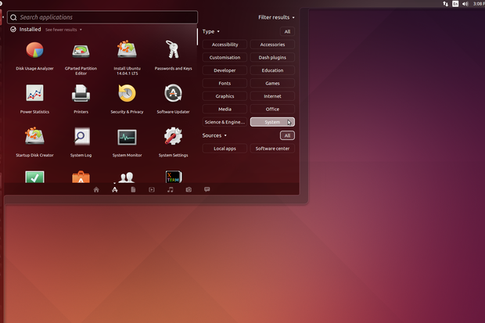The width and height of the screenshot is (485, 323).
Task: Toggle the Customisation filter
Action: pos(225,58)
